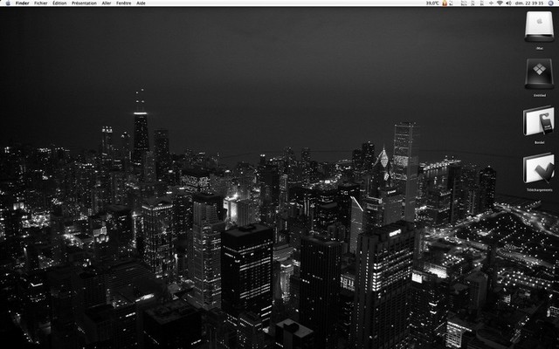Open the Aide menu
Screen dimensions: 559x349
[141, 3]
